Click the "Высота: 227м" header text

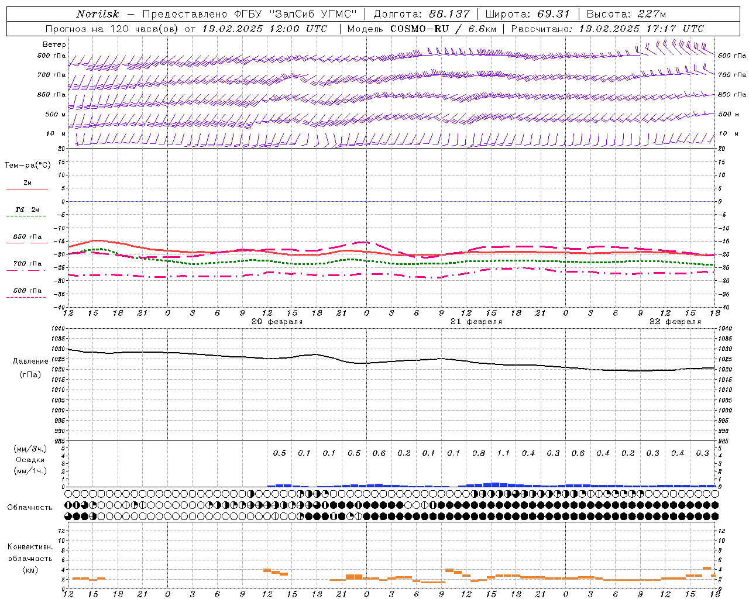(x=626, y=14)
